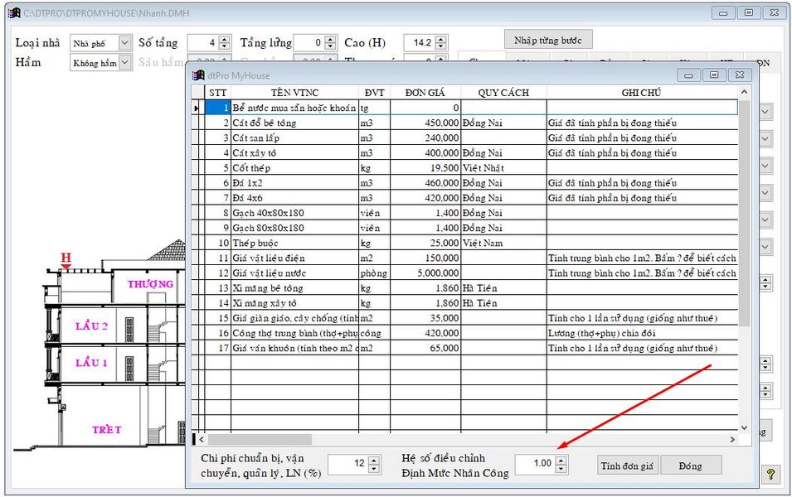Select the Cốt thép price cell

click(x=425, y=168)
